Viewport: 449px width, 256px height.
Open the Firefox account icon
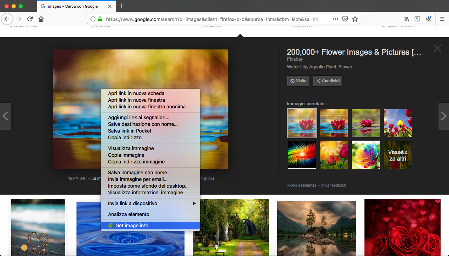tap(429, 19)
